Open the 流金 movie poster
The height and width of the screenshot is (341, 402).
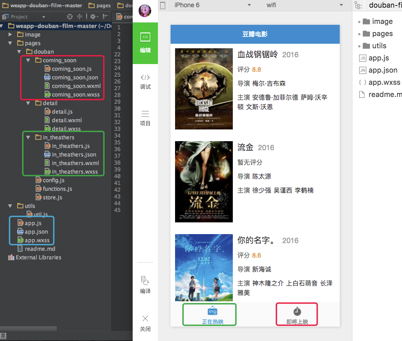204,182
